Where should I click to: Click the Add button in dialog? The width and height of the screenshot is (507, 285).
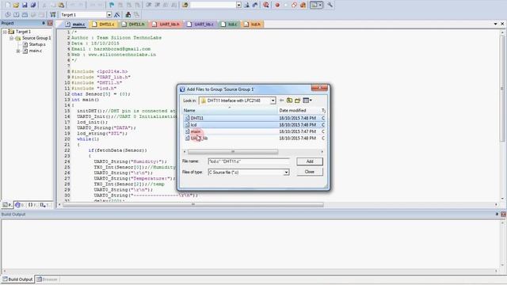tap(310, 161)
